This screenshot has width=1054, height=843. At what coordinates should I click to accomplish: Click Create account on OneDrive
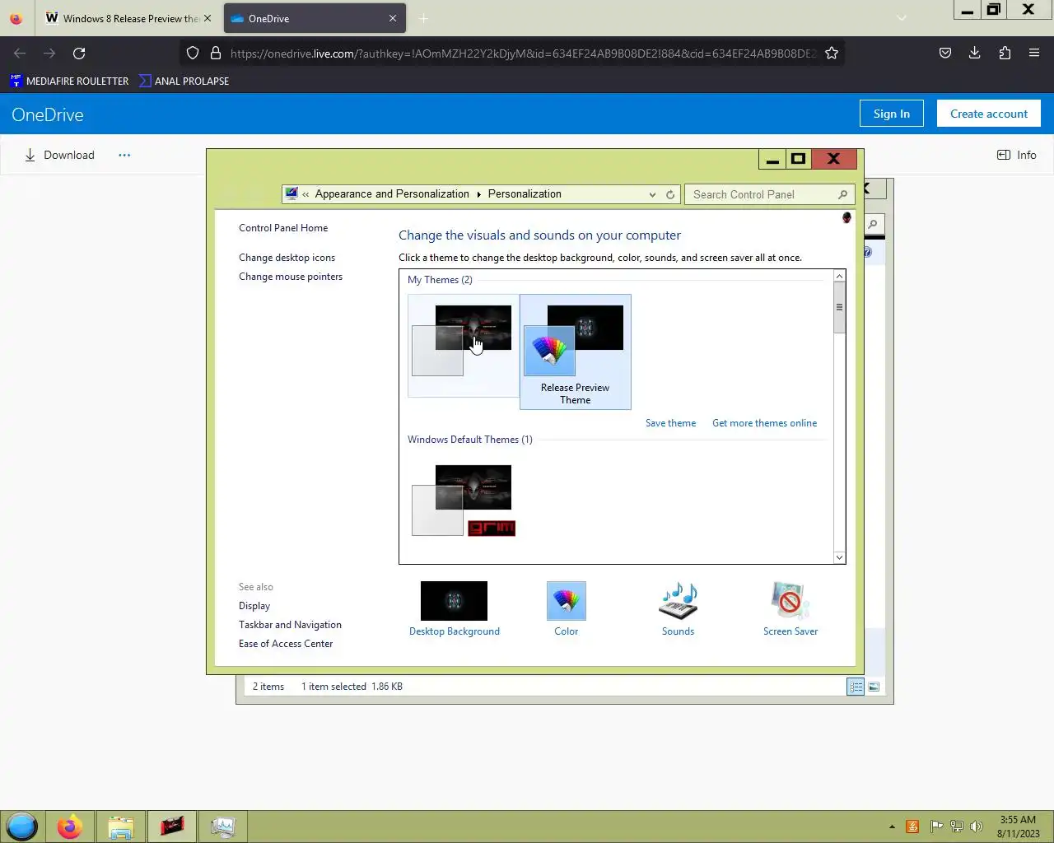989,114
